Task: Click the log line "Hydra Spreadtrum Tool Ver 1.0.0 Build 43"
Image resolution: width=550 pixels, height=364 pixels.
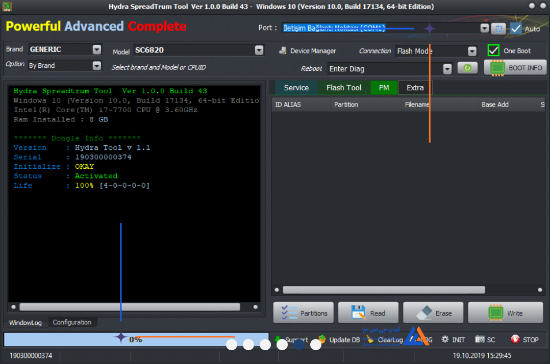Action: 110,91
